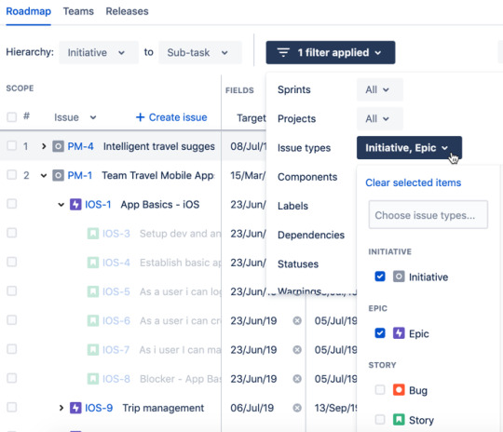The image size is (503, 432).
Task: Collapse the PM-1 row
Action: tap(44, 175)
